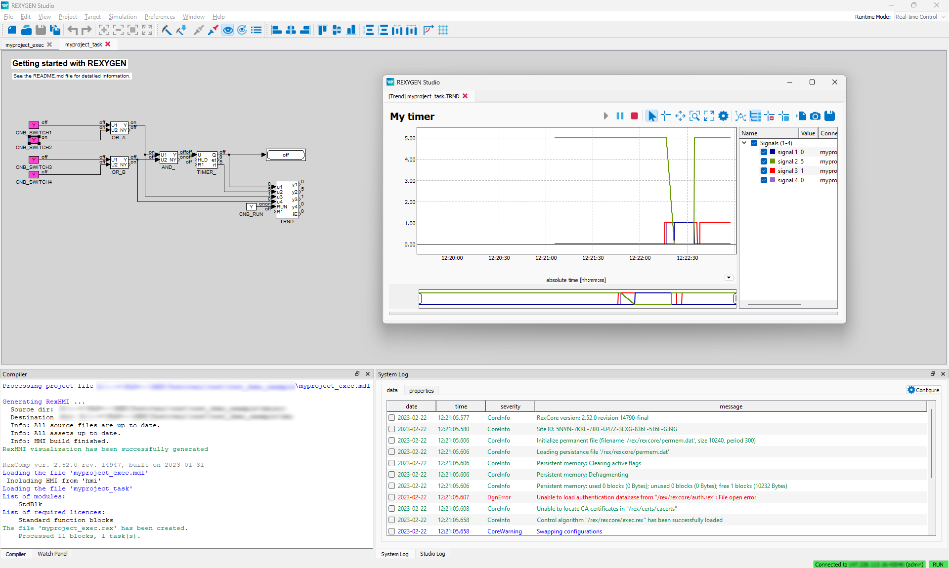
Task: Uncheck signal 3 visibility checkbox
Action: tap(764, 171)
